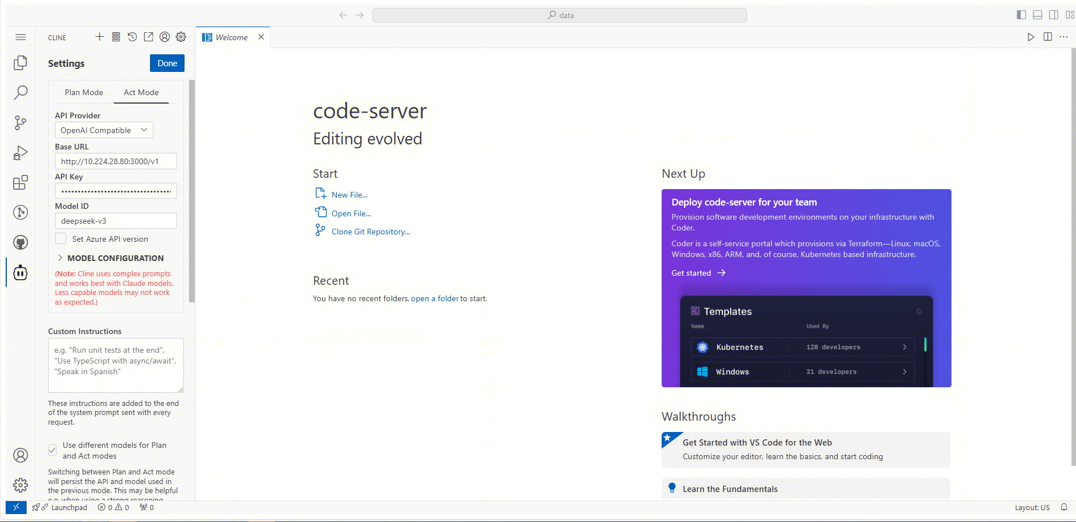Viewport: 1076px width, 522px height.
Task: Open Learn the Fundamentals walkthrough
Action: pos(806,489)
